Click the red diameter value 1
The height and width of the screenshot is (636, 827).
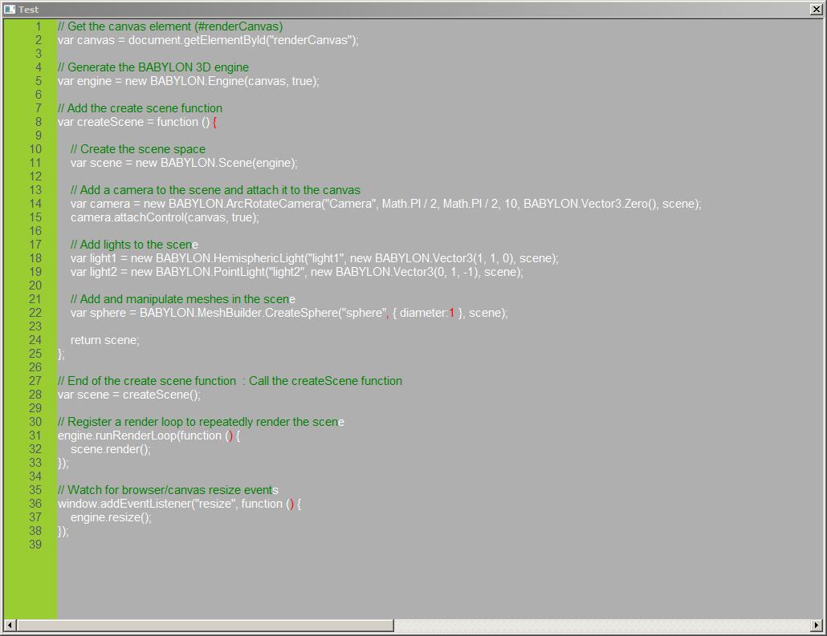click(x=452, y=313)
